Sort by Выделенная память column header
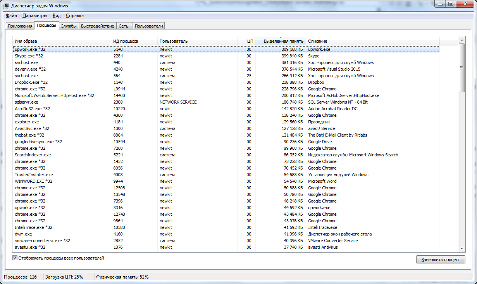477x284 pixels. coord(281,41)
